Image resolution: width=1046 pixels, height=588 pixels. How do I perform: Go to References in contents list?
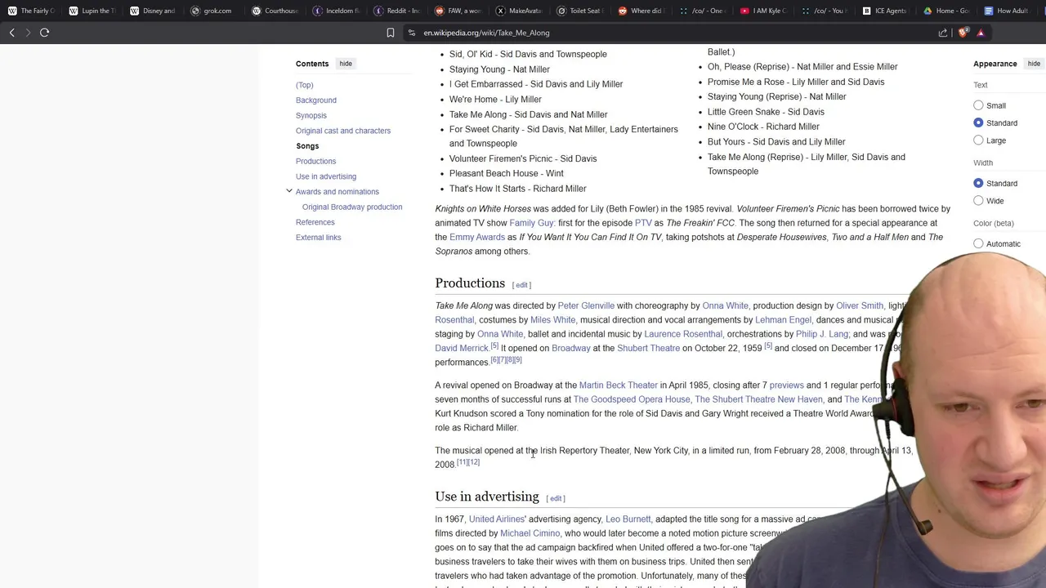tap(315, 222)
